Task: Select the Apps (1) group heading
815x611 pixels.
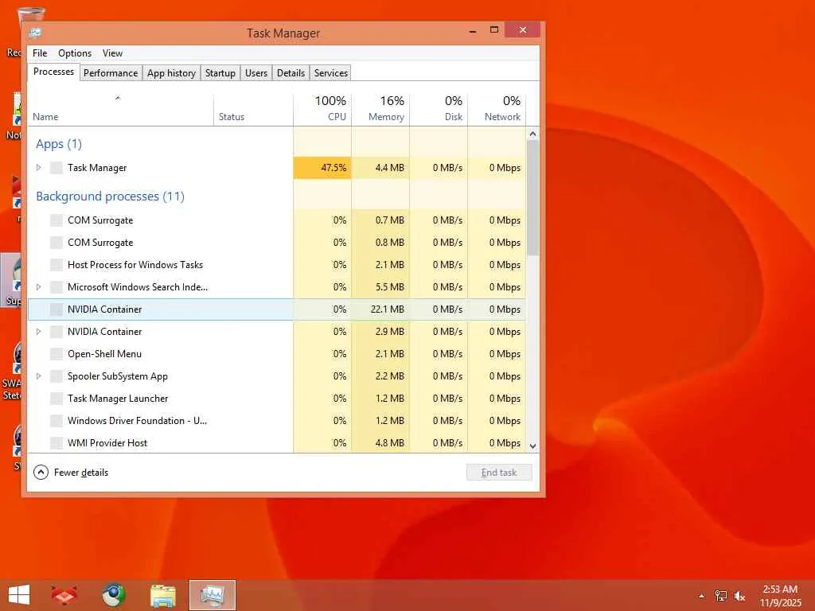Action: click(59, 144)
